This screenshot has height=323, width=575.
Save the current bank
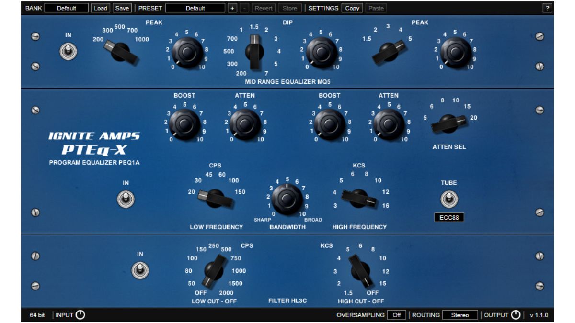click(122, 7)
